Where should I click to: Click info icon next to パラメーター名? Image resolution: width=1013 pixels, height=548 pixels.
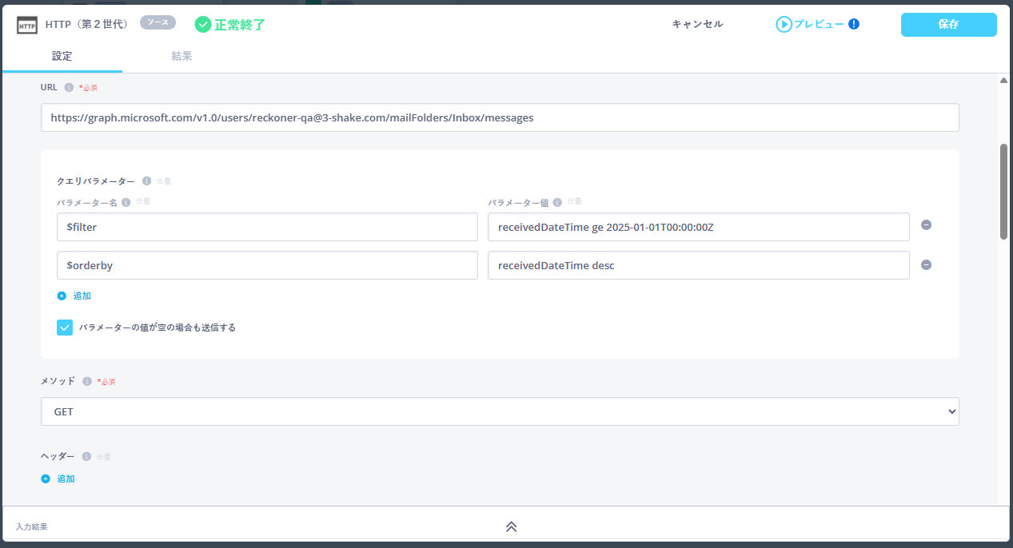pos(126,202)
